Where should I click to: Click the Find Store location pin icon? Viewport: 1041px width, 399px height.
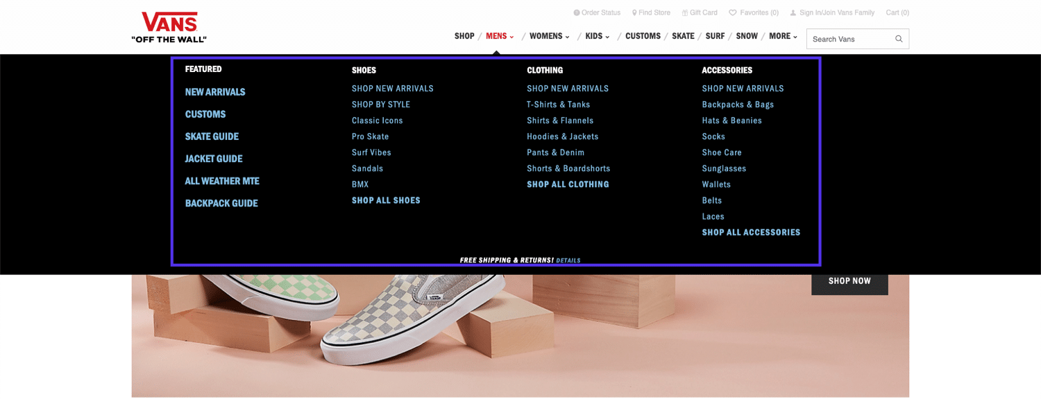pos(633,12)
